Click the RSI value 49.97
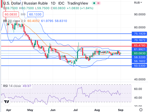The width and height of the screenshot is (148, 112). [27, 86]
